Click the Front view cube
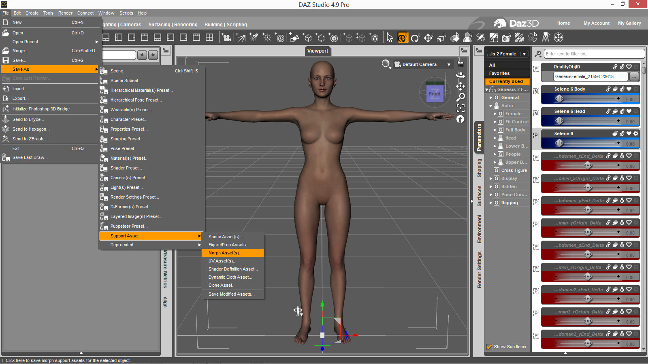648x364 pixels. (x=435, y=93)
